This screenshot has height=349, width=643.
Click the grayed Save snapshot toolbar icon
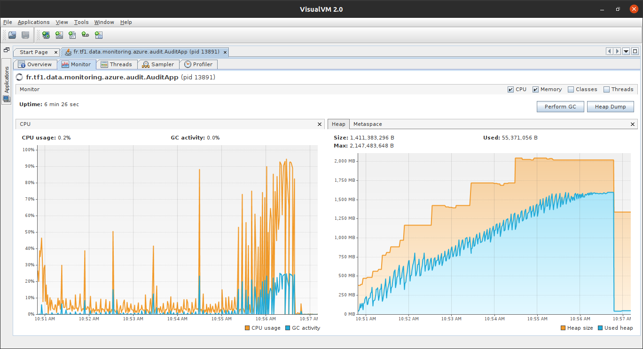pos(25,35)
